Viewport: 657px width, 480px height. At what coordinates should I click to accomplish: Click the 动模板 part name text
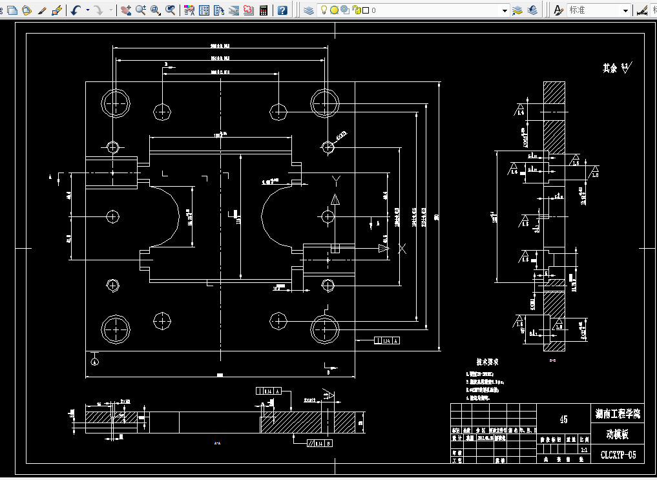[617, 434]
